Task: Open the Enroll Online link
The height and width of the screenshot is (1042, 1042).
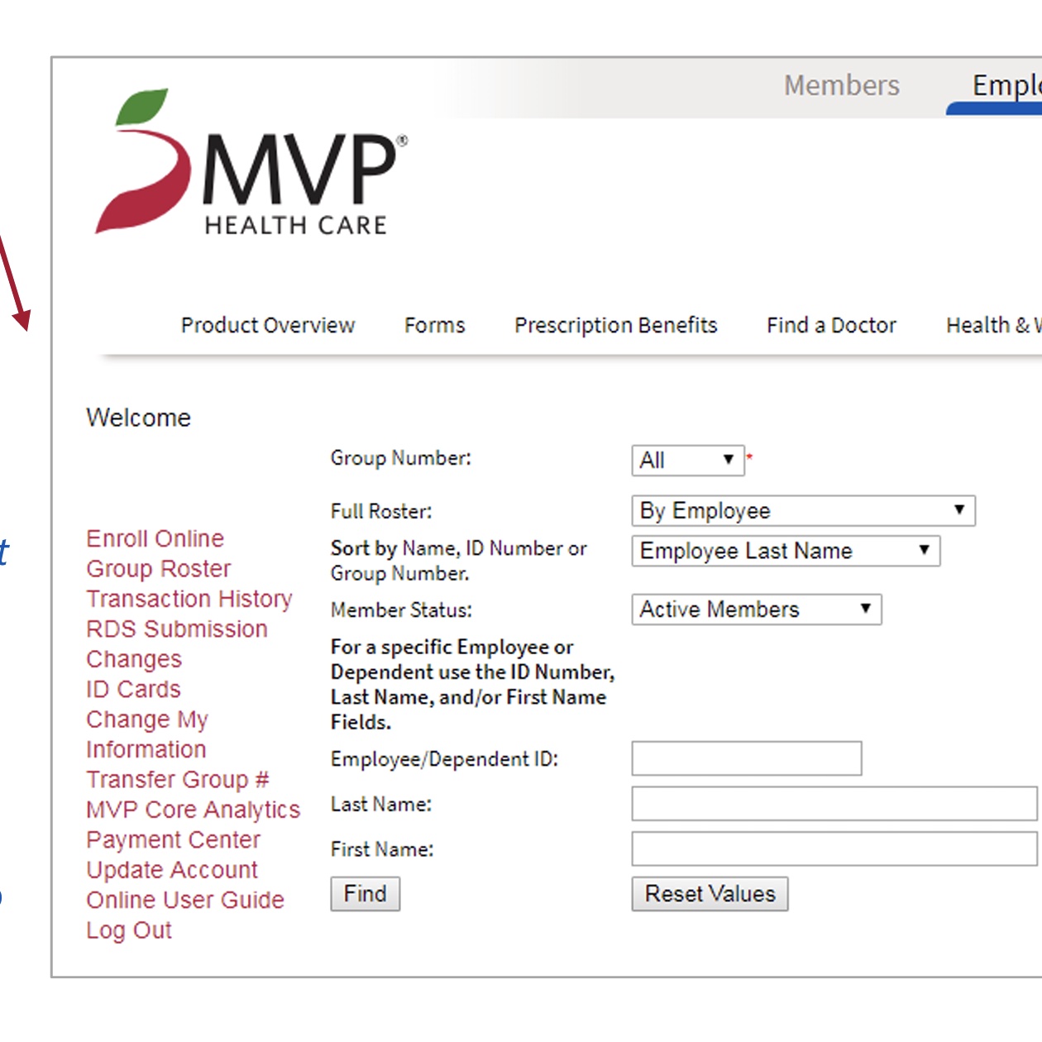Action: (155, 538)
